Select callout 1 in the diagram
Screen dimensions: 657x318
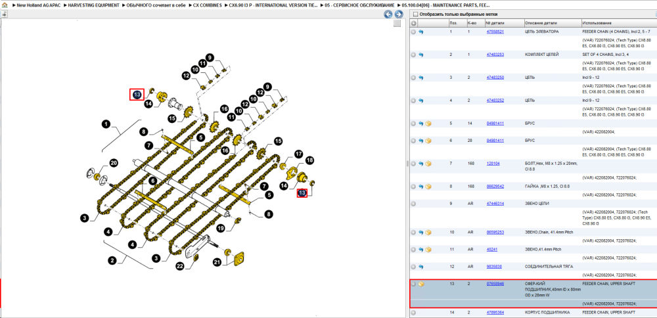(106, 124)
